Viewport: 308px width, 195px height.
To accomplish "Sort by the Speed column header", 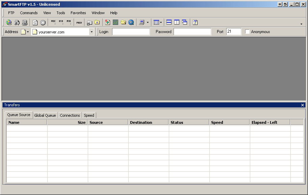I will pyautogui.click(x=229, y=122).
